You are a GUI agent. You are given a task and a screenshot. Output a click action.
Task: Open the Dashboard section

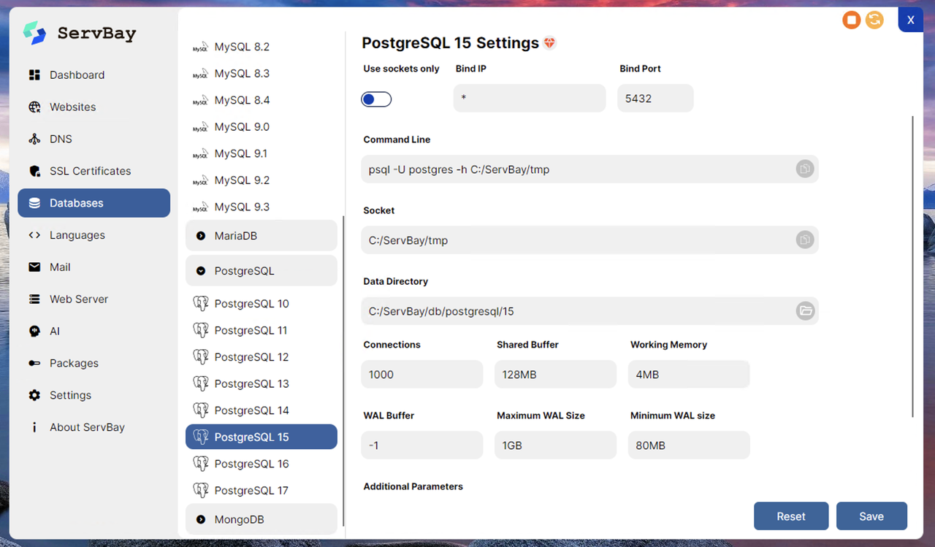[x=93, y=74]
